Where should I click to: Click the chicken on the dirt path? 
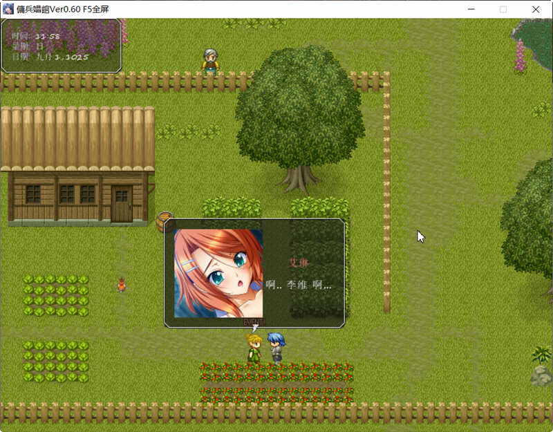[x=122, y=283]
